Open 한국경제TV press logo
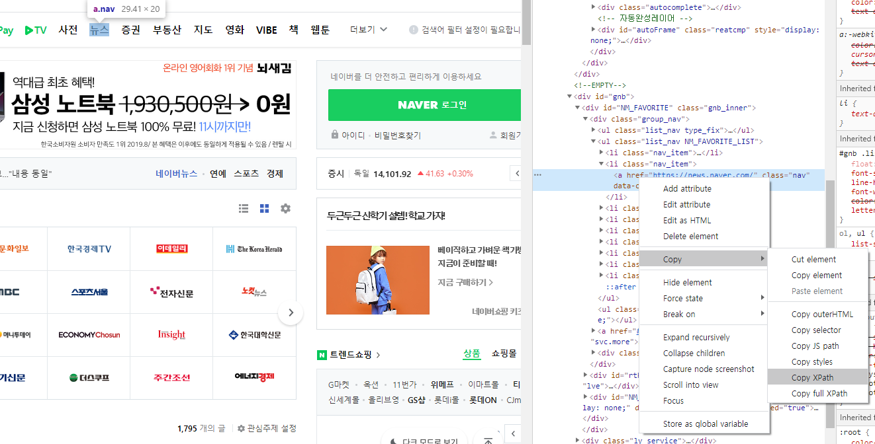Screen dimensions: 875x444 (89, 248)
